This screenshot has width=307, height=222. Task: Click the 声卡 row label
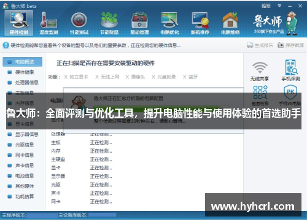56,193
